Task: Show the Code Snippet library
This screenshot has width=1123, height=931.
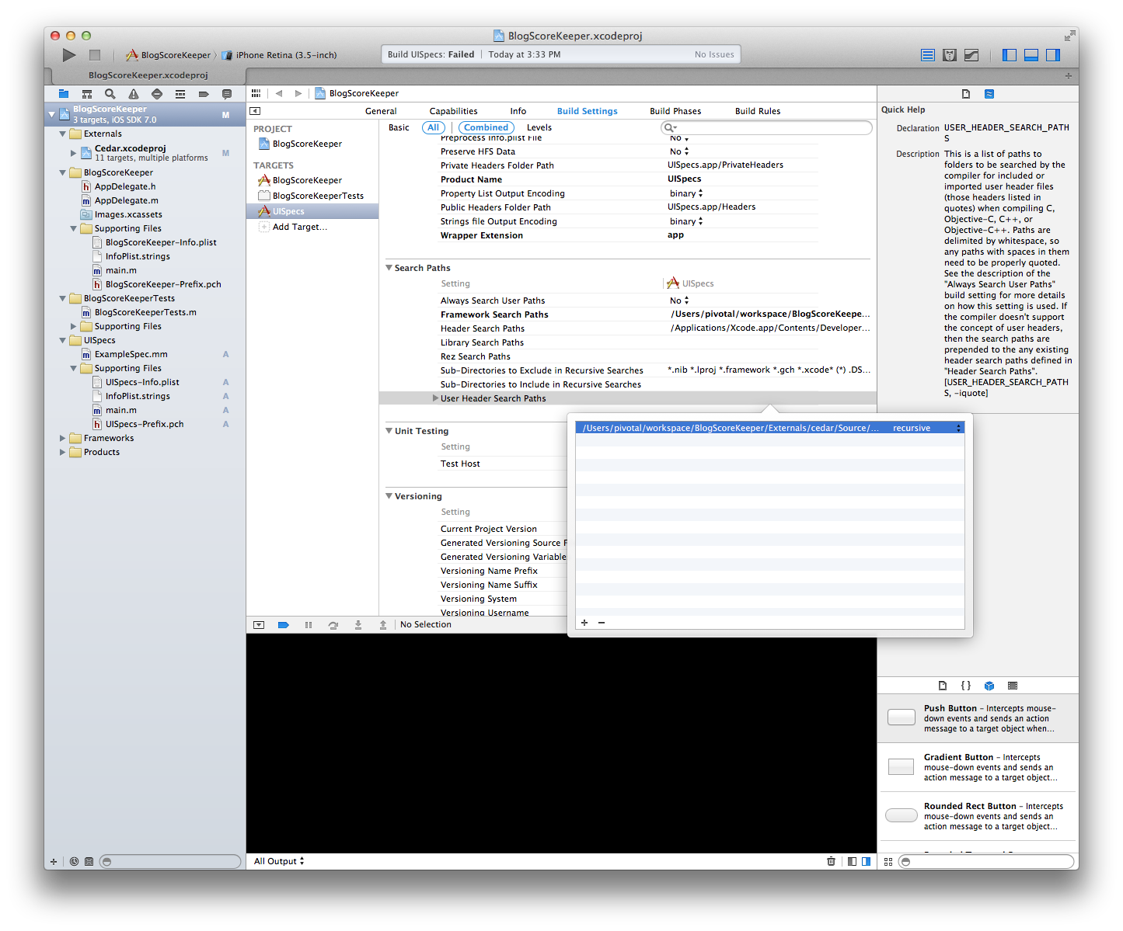Action: point(966,686)
